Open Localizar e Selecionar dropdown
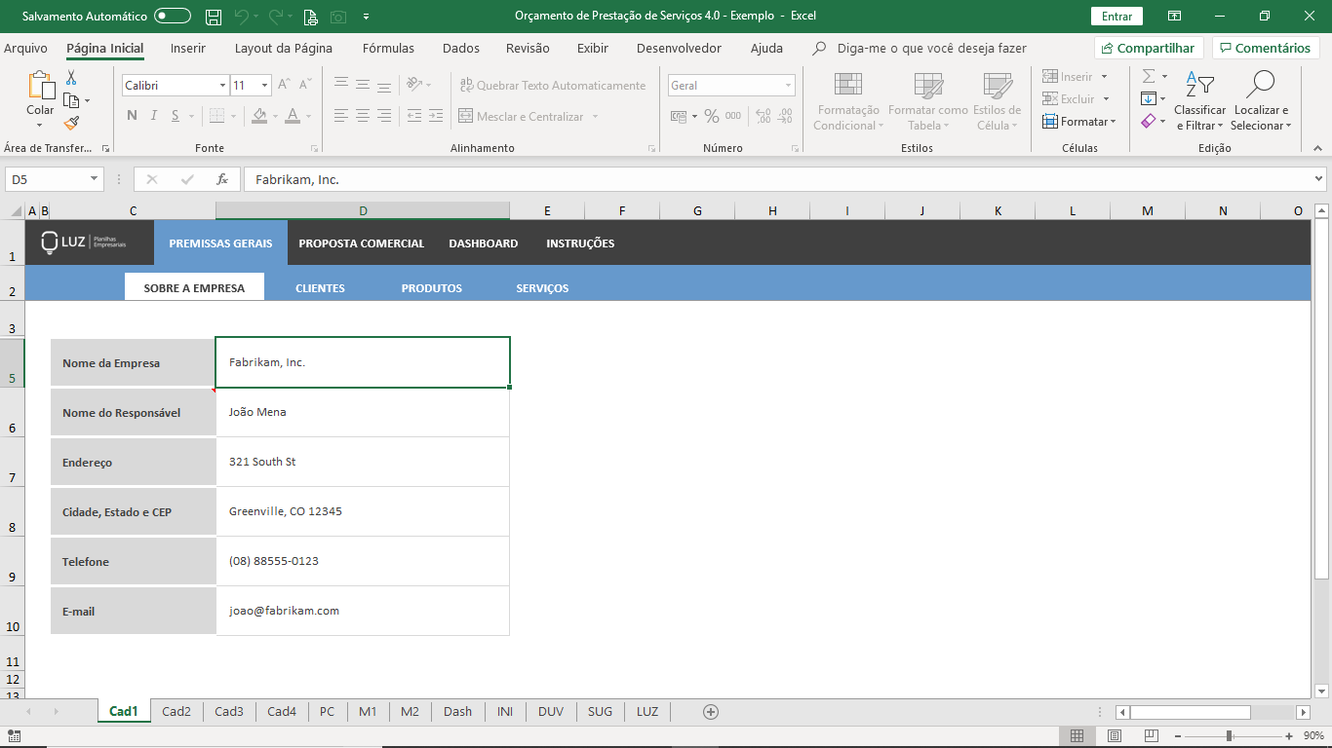The width and height of the screenshot is (1332, 748). [1260, 102]
